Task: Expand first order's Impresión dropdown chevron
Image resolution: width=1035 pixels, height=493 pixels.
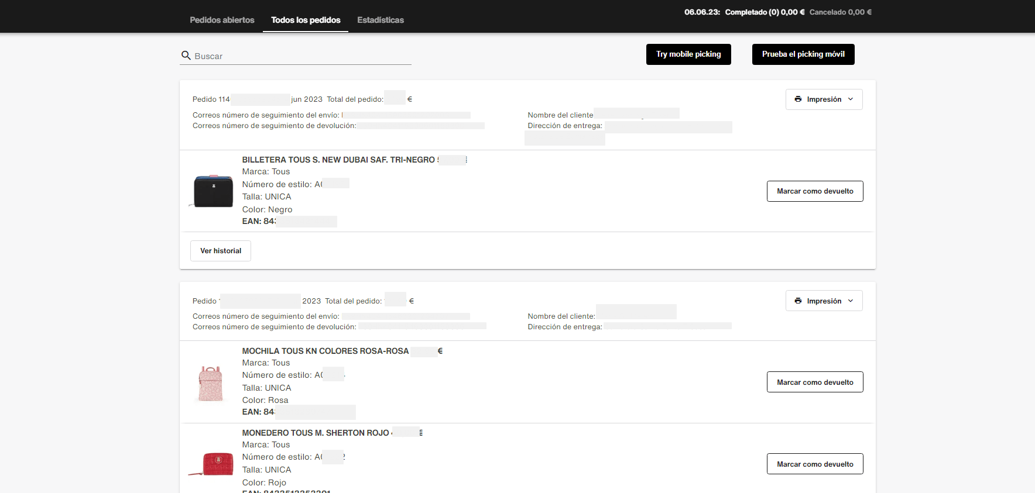Action: 851,99
